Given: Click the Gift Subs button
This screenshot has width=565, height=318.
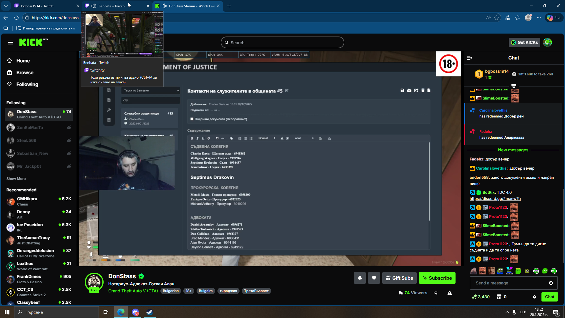Looking at the screenshot, I should click(399, 278).
